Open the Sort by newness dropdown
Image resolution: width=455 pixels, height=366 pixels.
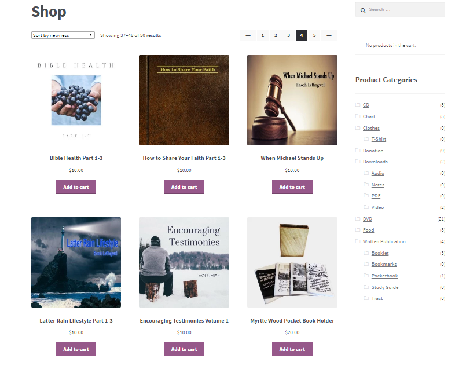(x=63, y=35)
